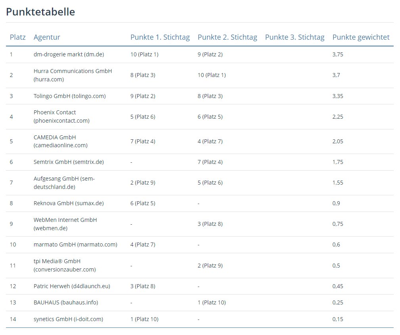Select 'Aufgesang GmbH' agency cell
Image resolution: width=400 pixels, height=335 pixels.
(64, 183)
